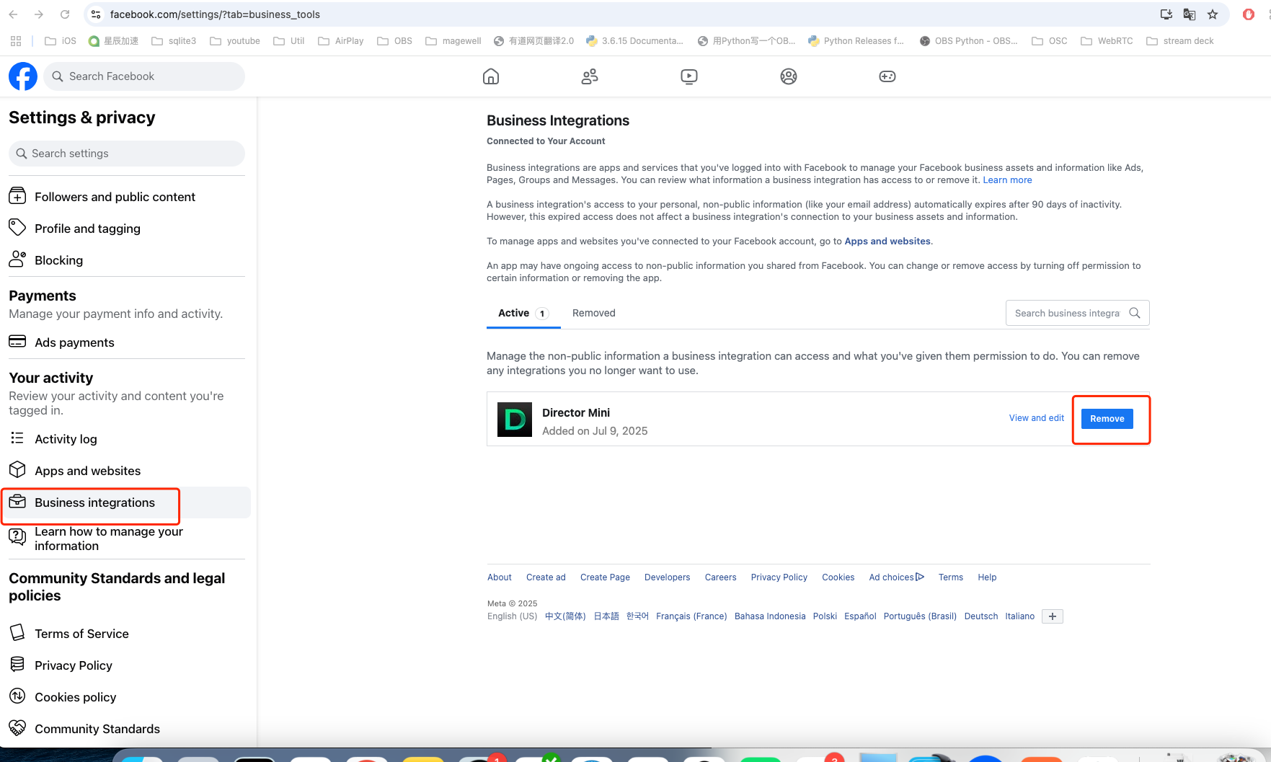Bookmark this page with the star icon
The image size is (1271, 762).
[x=1213, y=14]
